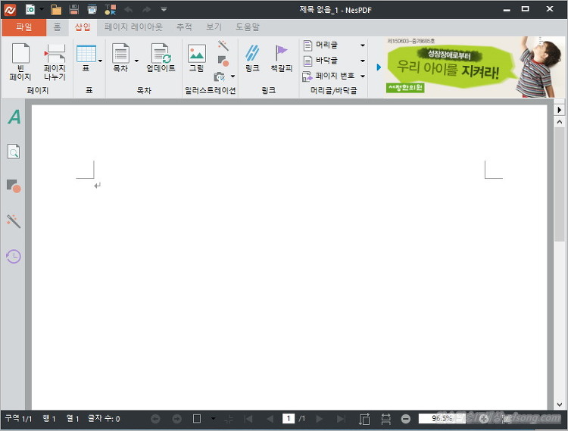Image resolution: width=568 pixels, height=431 pixels.
Task: Click the open folder icon in title bar
Action: click(x=56, y=10)
